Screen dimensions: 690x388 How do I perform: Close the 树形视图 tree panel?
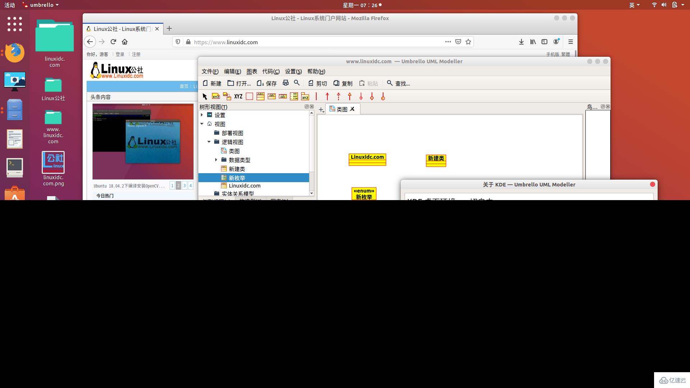click(312, 107)
